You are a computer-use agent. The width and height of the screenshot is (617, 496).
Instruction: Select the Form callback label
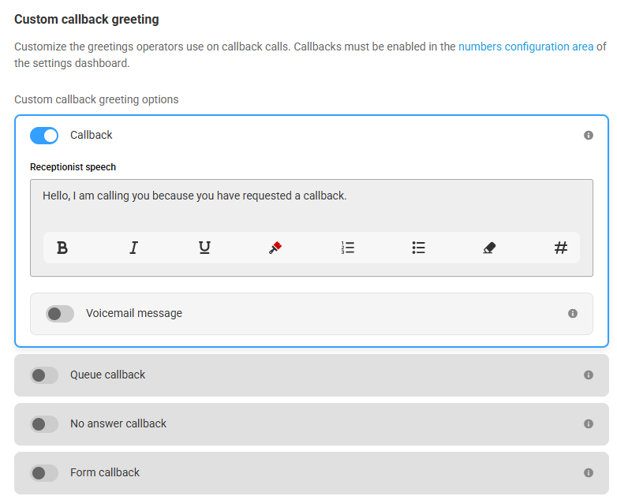(x=105, y=472)
